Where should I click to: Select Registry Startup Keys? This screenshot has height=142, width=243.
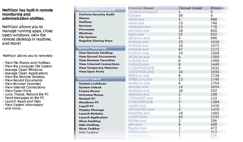(95, 41)
